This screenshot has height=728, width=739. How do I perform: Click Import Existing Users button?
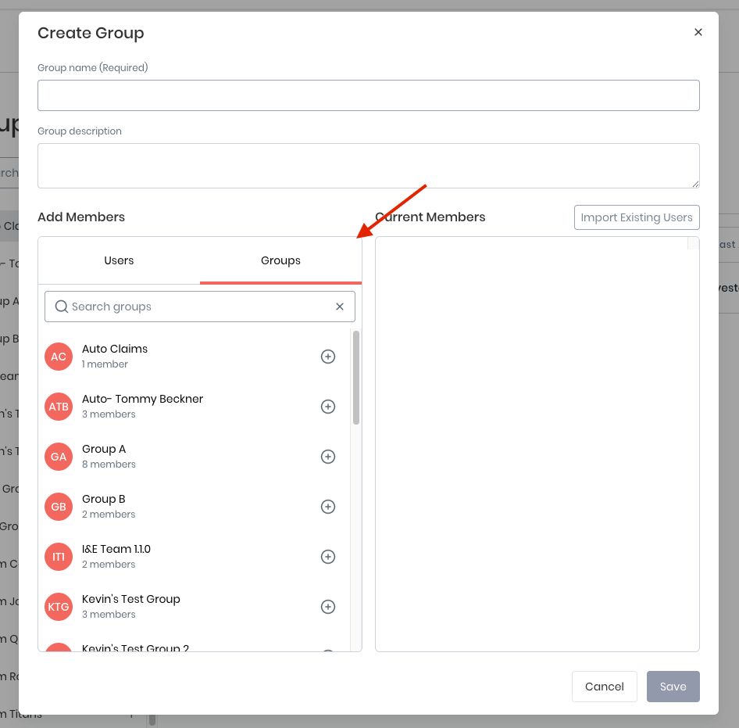coord(636,217)
